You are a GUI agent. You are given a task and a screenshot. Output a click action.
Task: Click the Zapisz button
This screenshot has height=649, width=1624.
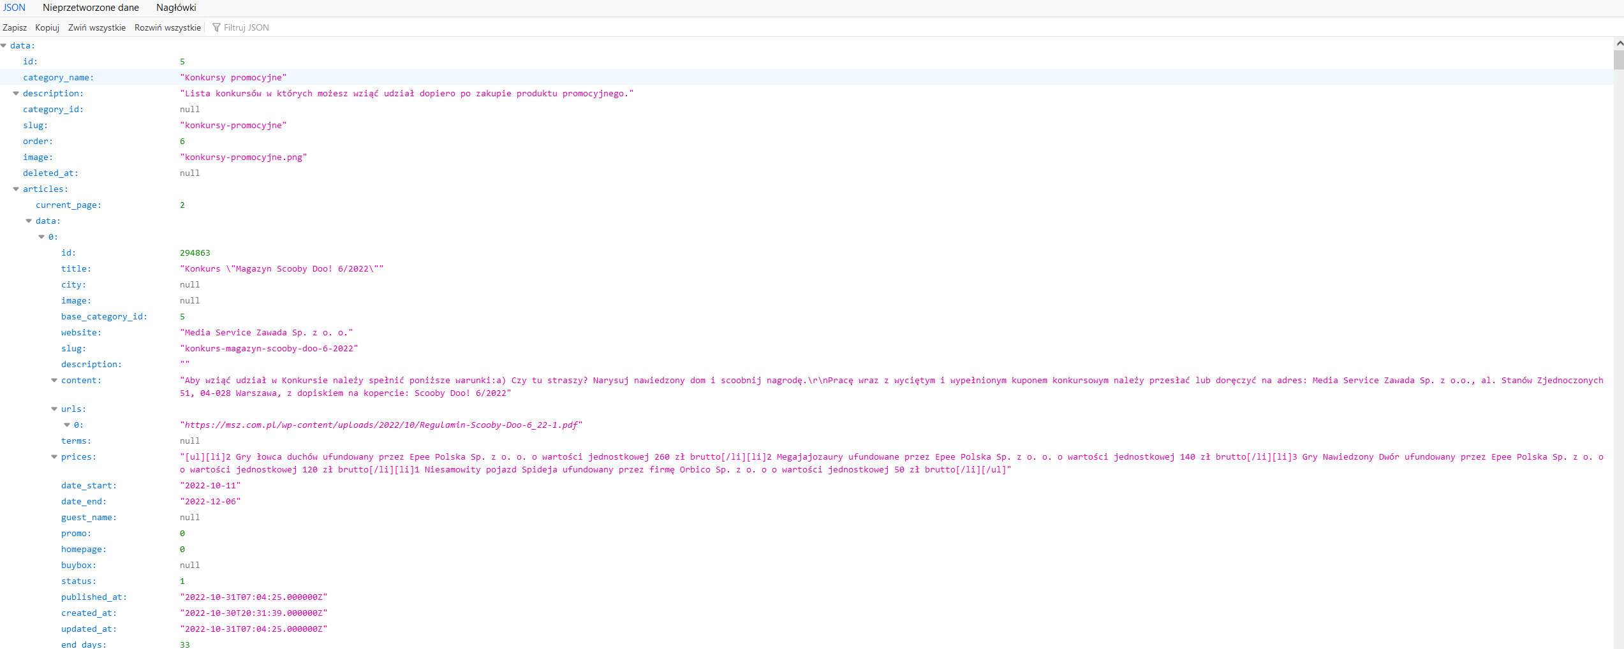[x=15, y=27]
